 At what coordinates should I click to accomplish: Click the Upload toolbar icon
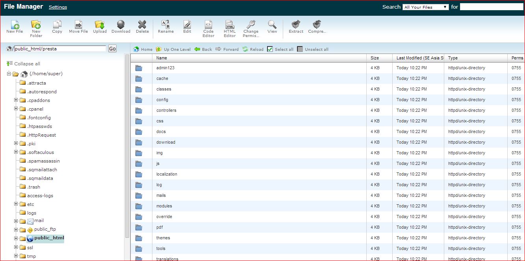click(100, 25)
